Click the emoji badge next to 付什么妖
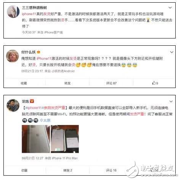Image resolution: width=181 pixels, height=181 pixels. (x=38, y=52)
